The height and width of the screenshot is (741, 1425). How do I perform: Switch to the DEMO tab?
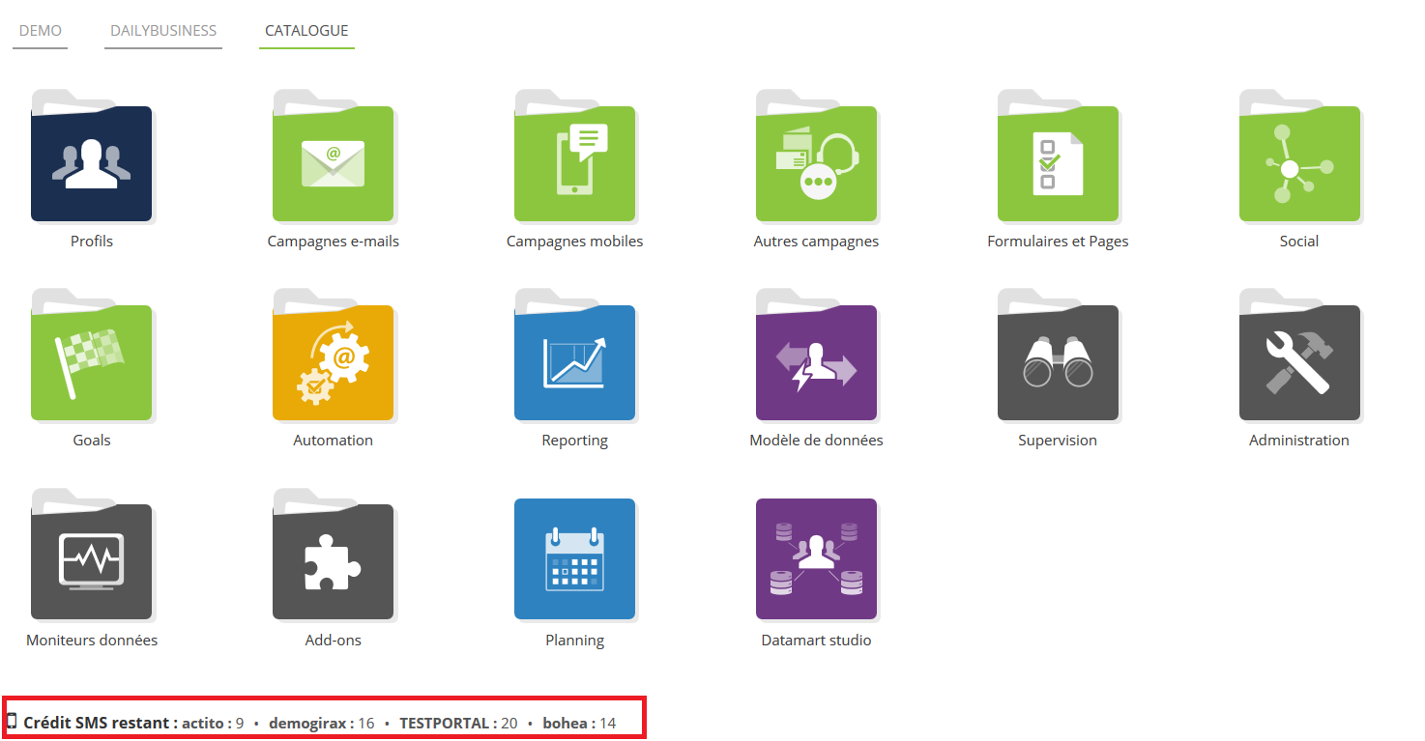(x=41, y=31)
